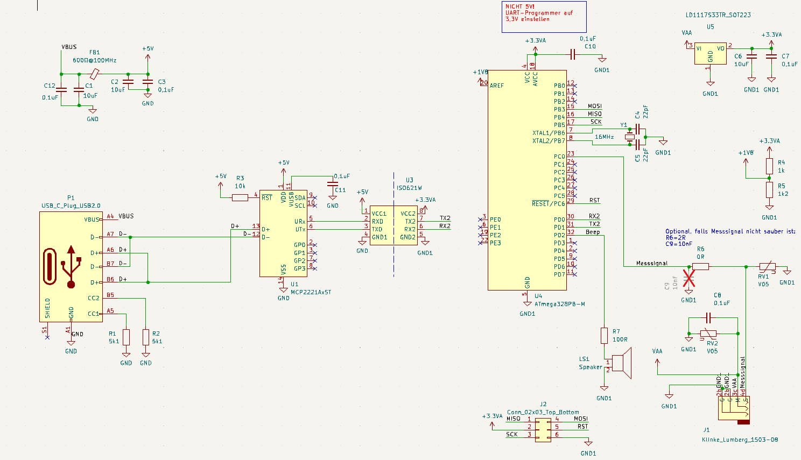This screenshot has height=460, width=801.
Task: Select the ISO621W isolator U3
Action: 394,225
